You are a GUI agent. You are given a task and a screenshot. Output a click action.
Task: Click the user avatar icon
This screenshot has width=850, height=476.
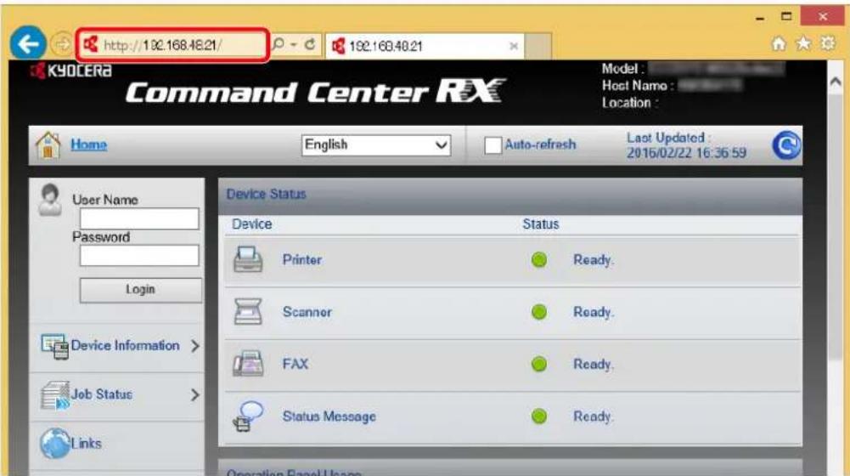click(50, 200)
